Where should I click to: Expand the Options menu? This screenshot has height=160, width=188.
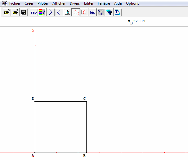pos(132,3)
